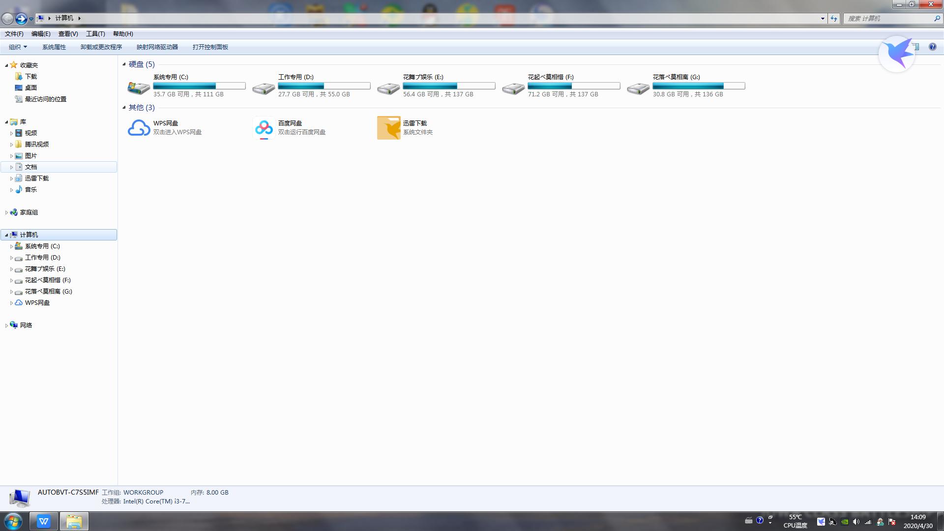
Task: Click the WPS icon in taskbar
Action: 44,521
